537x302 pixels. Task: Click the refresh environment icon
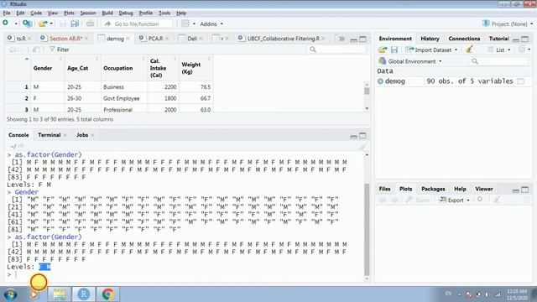pyautogui.click(x=522, y=49)
